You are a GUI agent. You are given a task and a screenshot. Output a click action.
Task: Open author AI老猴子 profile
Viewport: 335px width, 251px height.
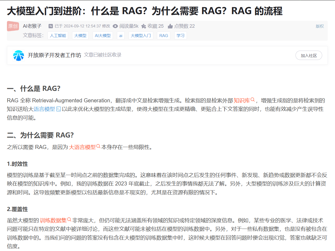32,26
